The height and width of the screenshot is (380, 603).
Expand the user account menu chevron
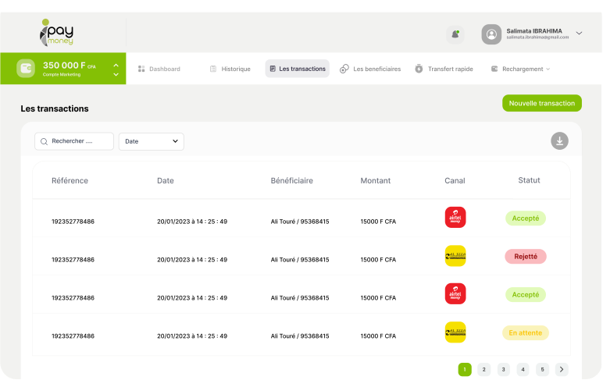pyautogui.click(x=579, y=34)
